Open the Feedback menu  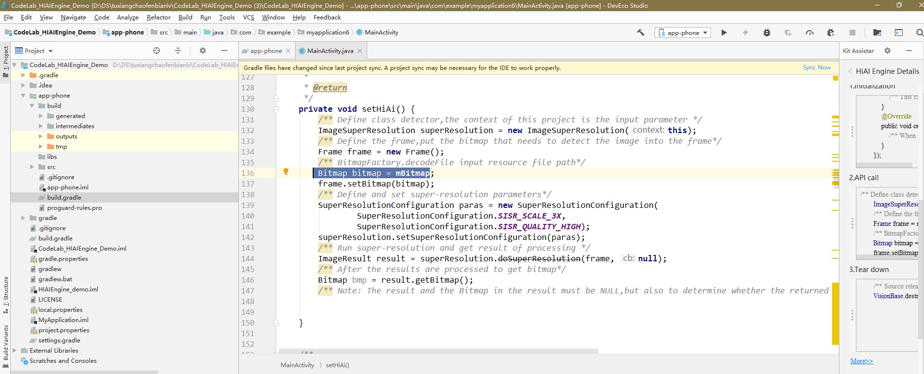pos(327,17)
